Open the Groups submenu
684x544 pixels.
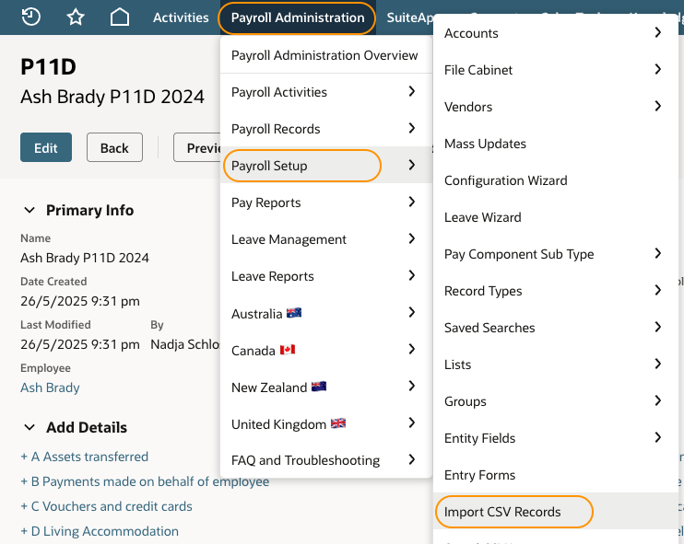click(556, 401)
